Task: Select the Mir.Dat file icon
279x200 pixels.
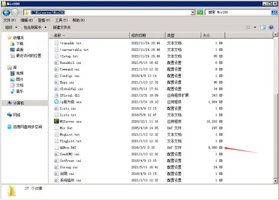Action: pos(57,128)
